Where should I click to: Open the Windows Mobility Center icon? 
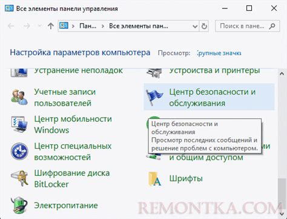click(19, 124)
